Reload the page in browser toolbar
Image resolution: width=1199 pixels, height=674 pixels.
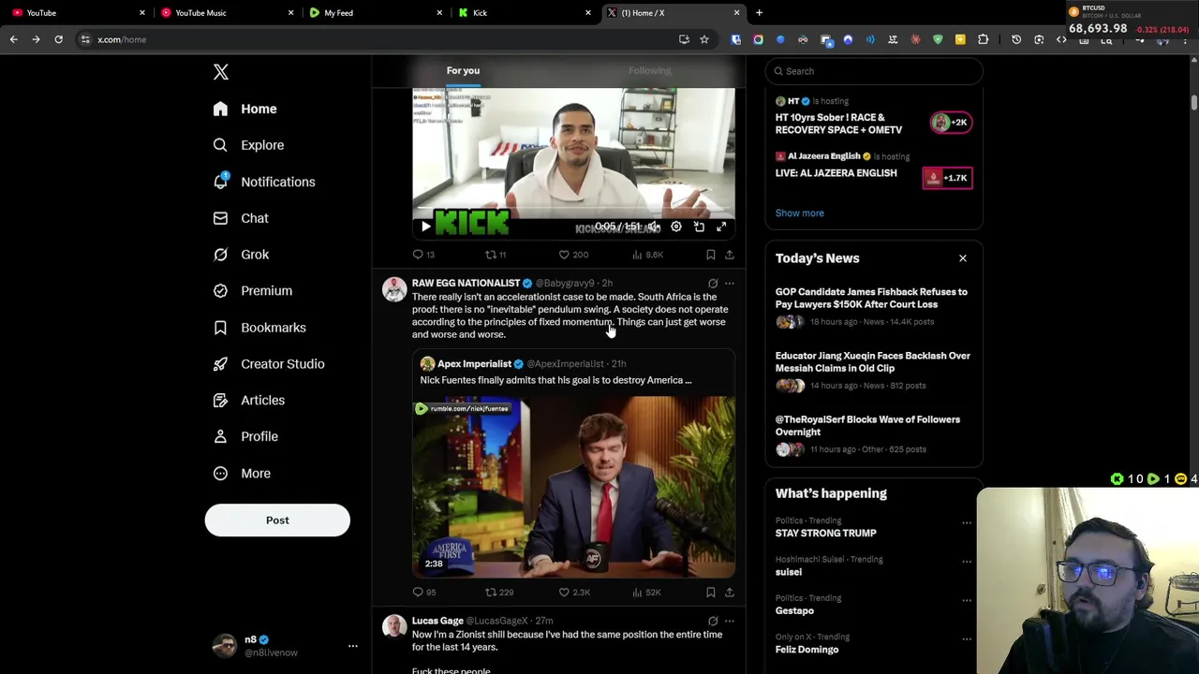click(58, 39)
